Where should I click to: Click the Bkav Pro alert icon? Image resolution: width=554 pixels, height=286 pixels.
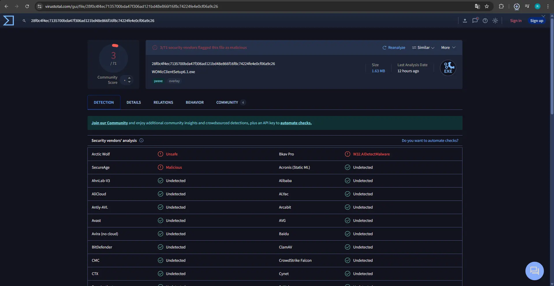348,154
